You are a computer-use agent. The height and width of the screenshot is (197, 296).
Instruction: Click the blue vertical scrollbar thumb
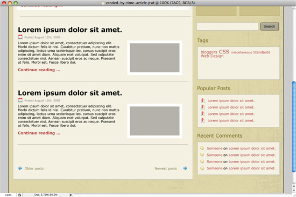(294, 127)
